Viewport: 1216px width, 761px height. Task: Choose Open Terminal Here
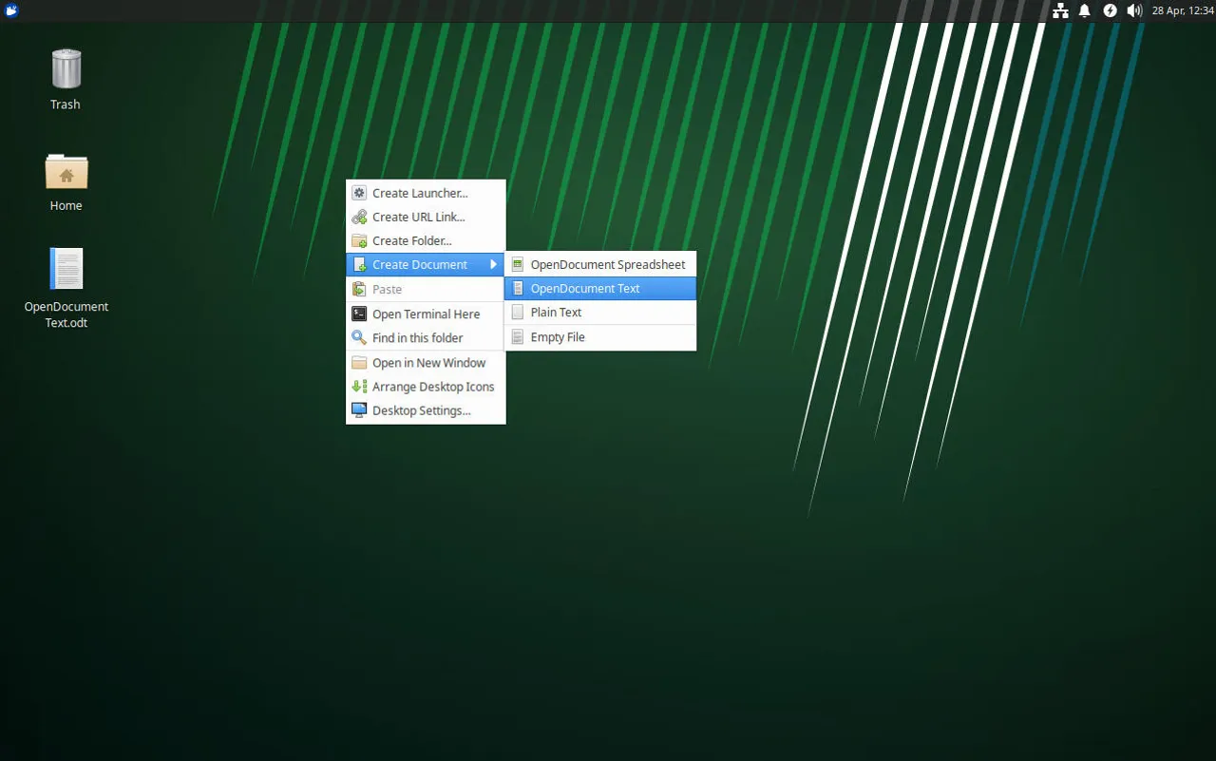[426, 314]
